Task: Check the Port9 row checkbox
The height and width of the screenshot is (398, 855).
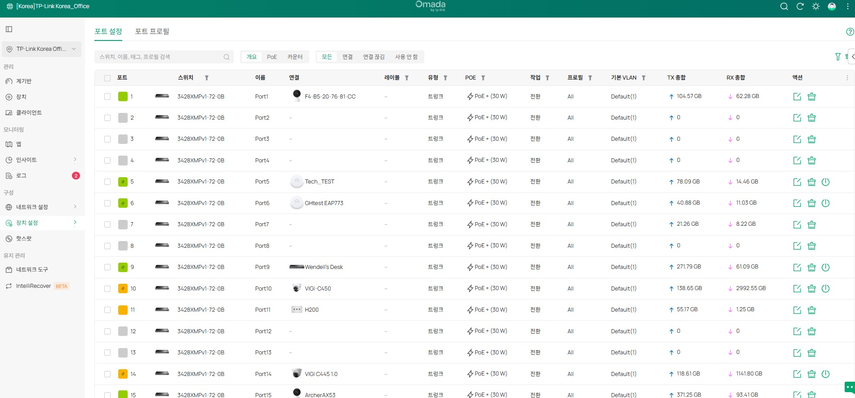Action: tap(107, 267)
